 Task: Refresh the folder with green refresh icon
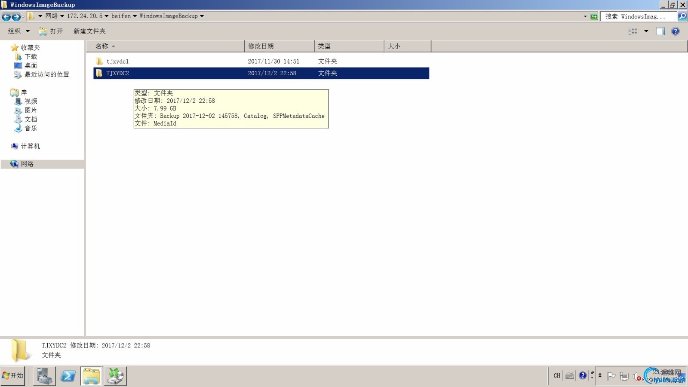pos(594,16)
